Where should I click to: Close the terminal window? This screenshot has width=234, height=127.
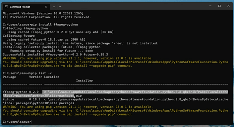(229, 6)
